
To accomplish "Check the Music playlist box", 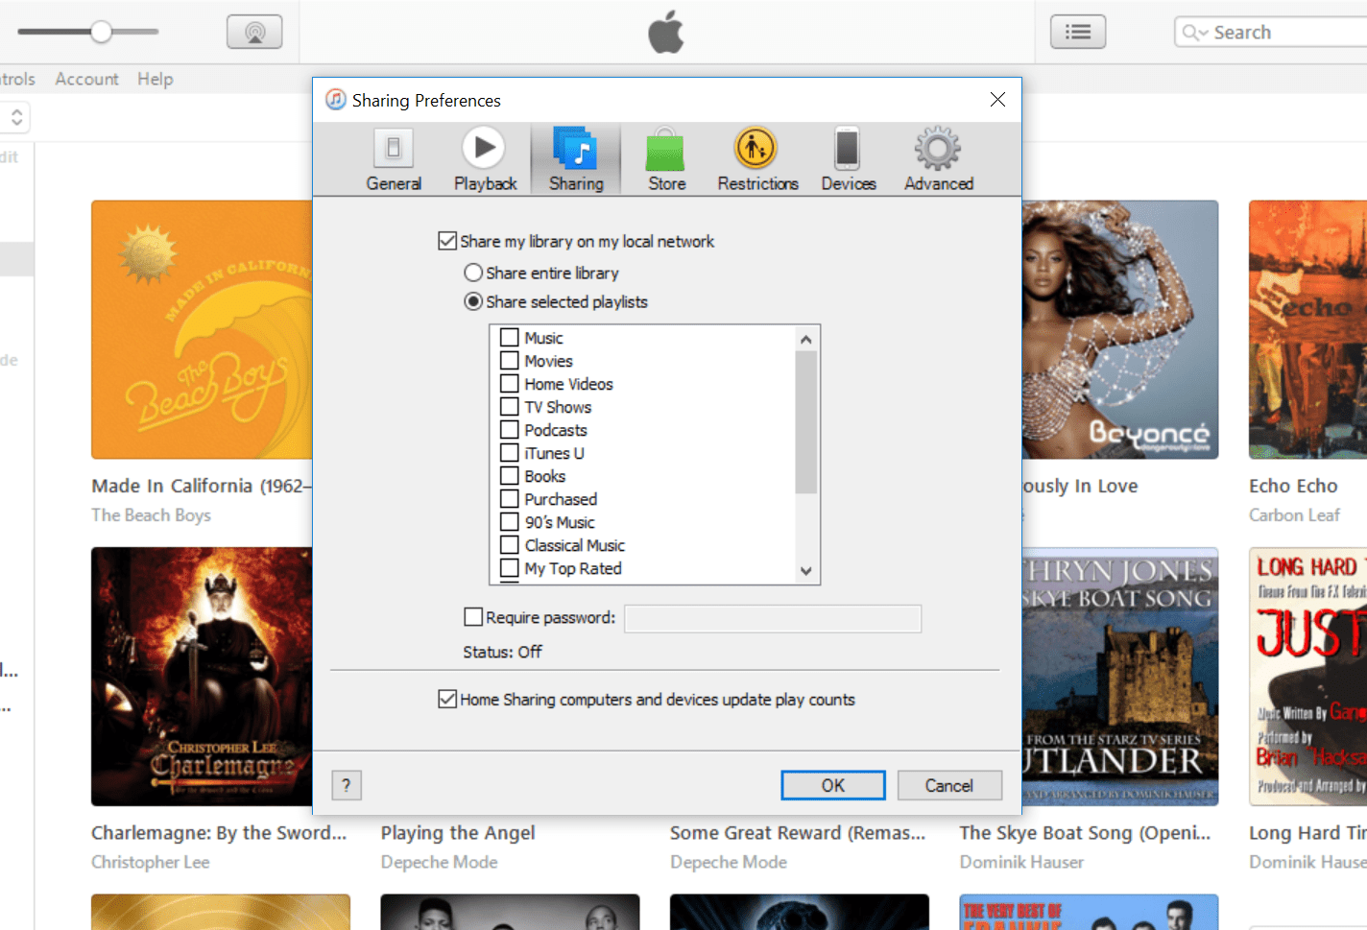I will coord(510,338).
